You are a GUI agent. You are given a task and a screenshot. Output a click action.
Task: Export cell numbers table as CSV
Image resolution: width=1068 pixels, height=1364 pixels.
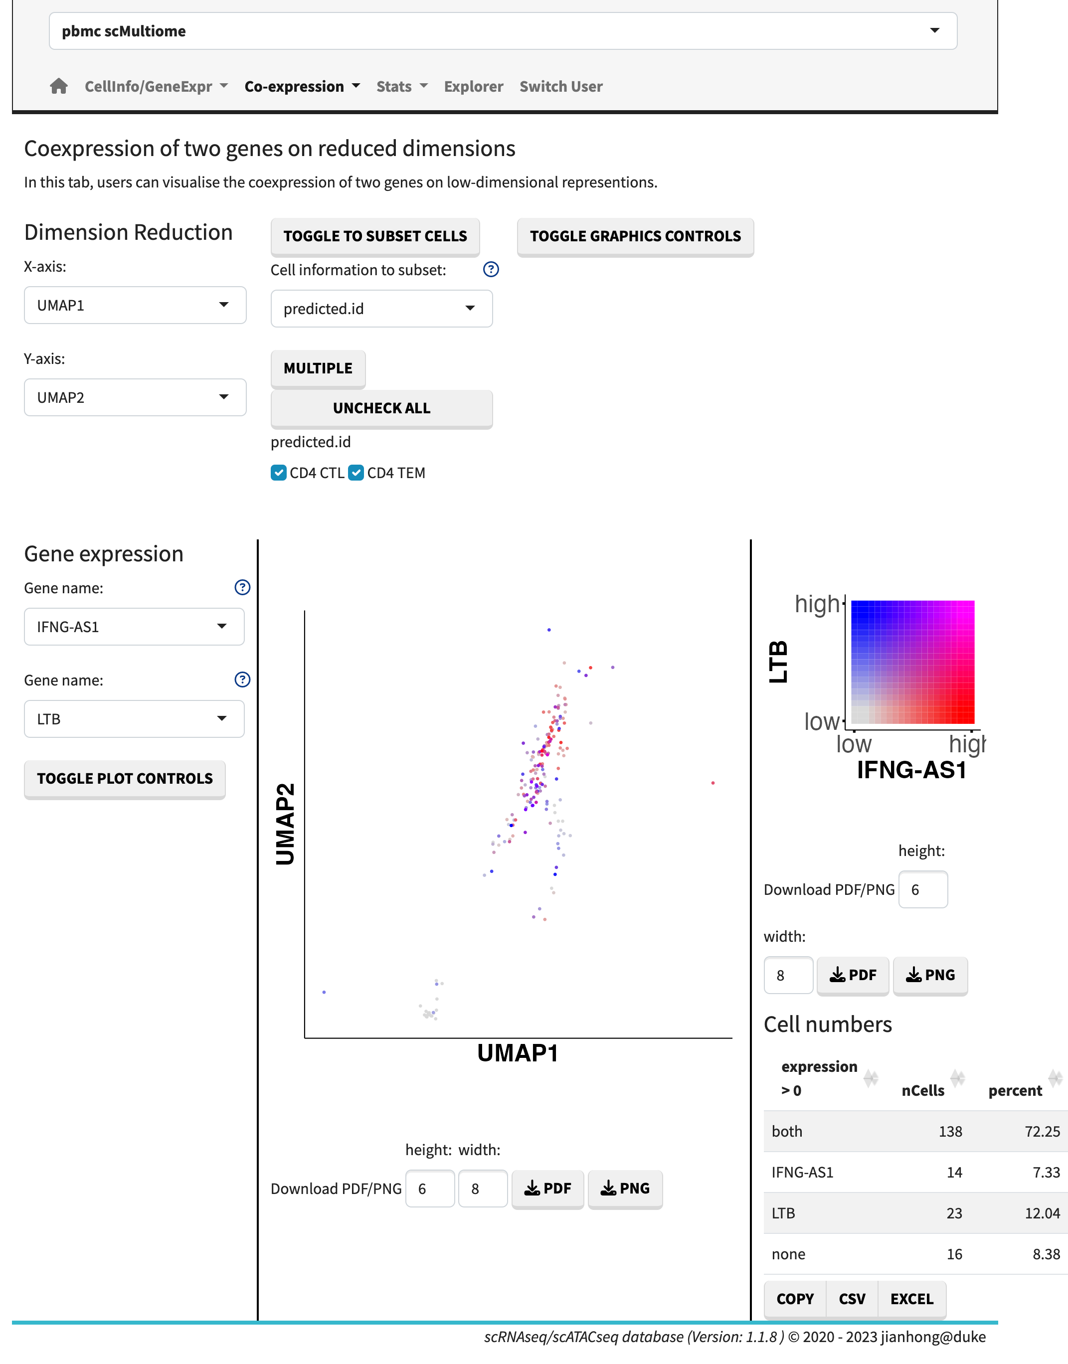pos(852,1299)
